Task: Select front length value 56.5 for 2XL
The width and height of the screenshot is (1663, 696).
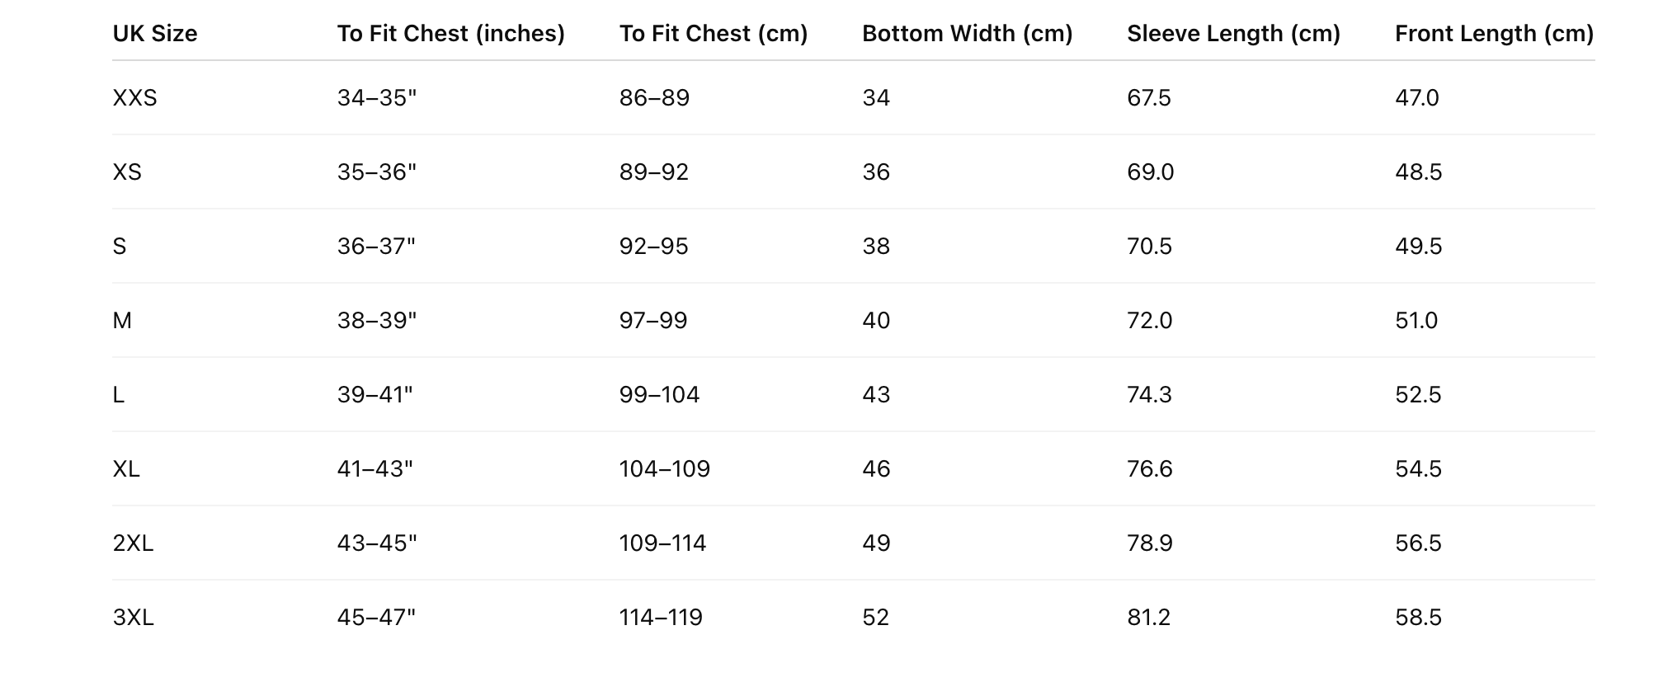Action: click(1418, 543)
